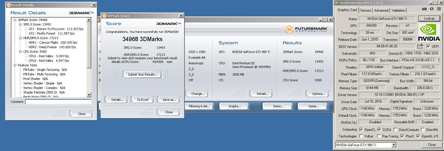The height and width of the screenshot is (151, 444).
Task: Click Submit Your Results button
Action: [x=142, y=75]
